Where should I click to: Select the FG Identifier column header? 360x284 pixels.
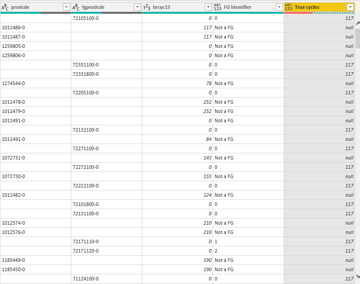coord(248,8)
